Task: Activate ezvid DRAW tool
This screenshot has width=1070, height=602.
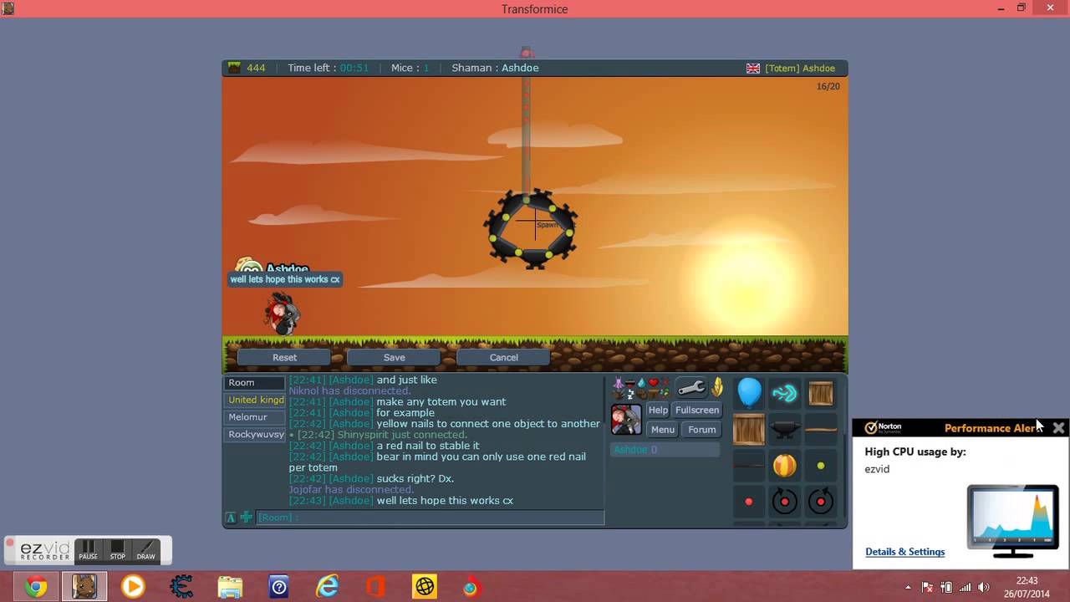Action: [146, 549]
